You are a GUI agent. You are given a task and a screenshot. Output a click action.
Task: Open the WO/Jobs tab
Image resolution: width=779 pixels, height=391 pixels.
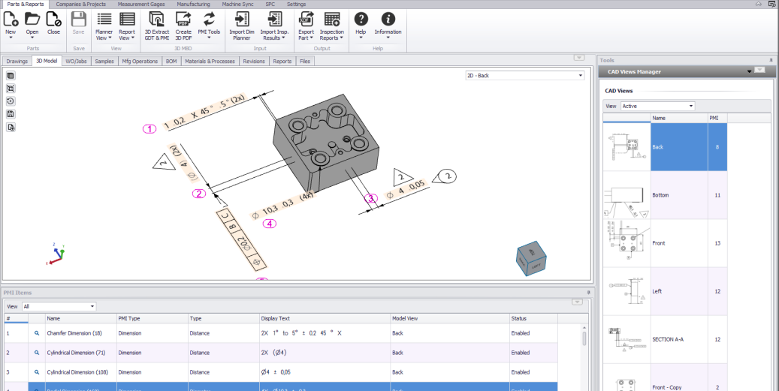point(76,61)
